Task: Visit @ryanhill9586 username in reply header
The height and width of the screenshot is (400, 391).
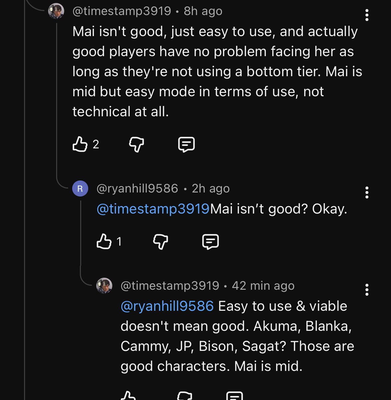Action: [137, 188]
